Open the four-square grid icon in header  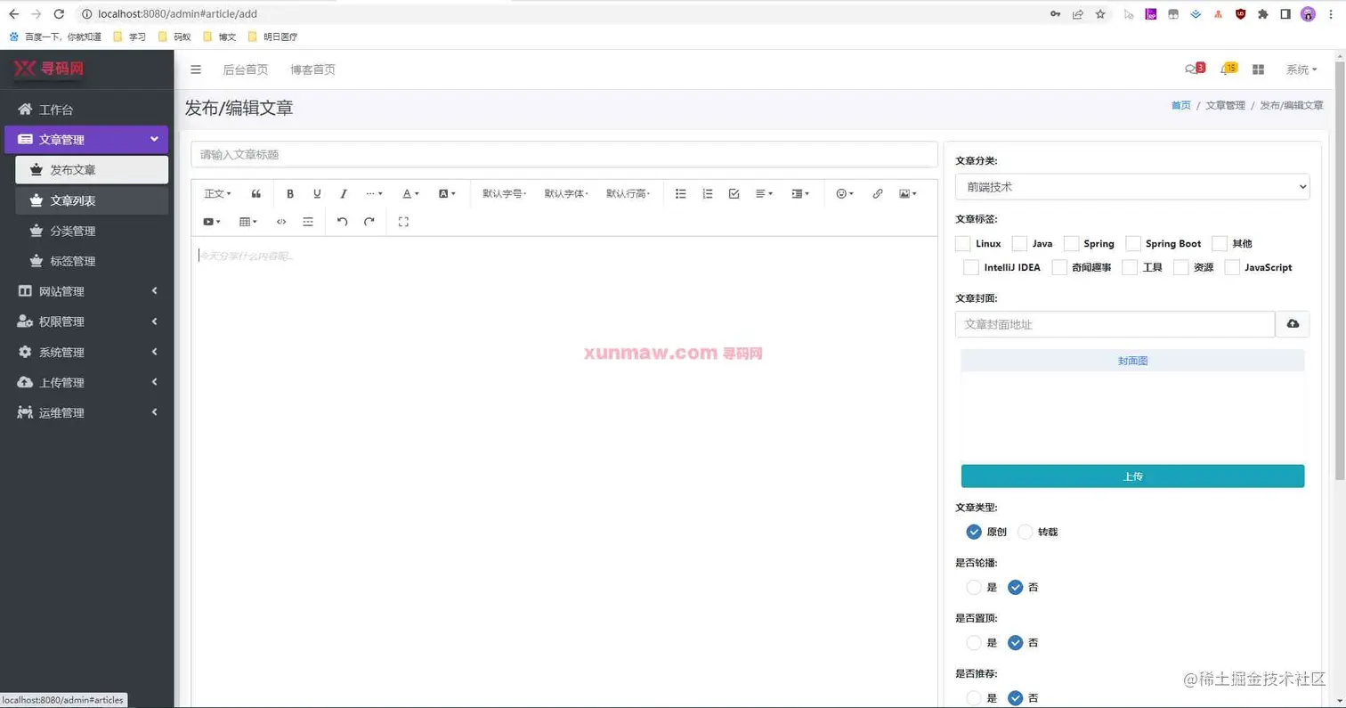pyautogui.click(x=1259, y=69)
